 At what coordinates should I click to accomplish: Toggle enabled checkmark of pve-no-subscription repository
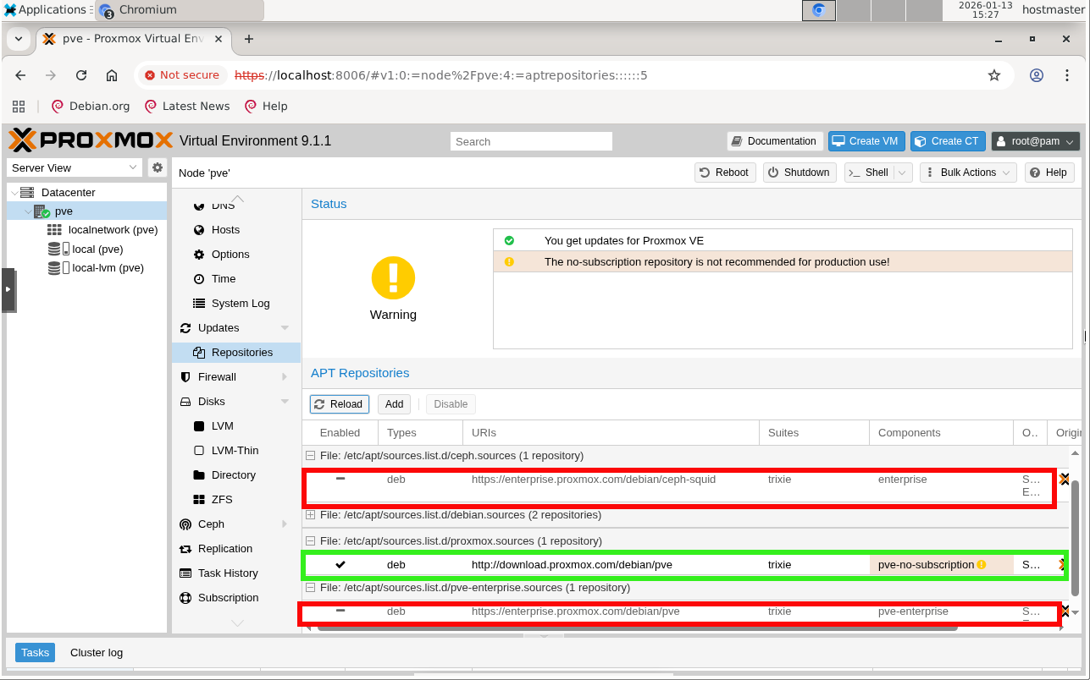point(340,565)
